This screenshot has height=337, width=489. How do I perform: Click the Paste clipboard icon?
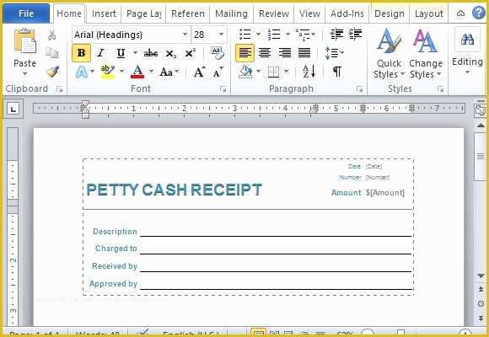tap(25, 41)
